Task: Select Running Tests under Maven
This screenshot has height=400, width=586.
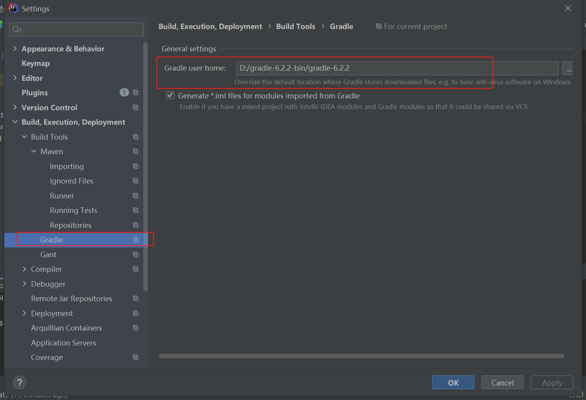Action: 73,211
